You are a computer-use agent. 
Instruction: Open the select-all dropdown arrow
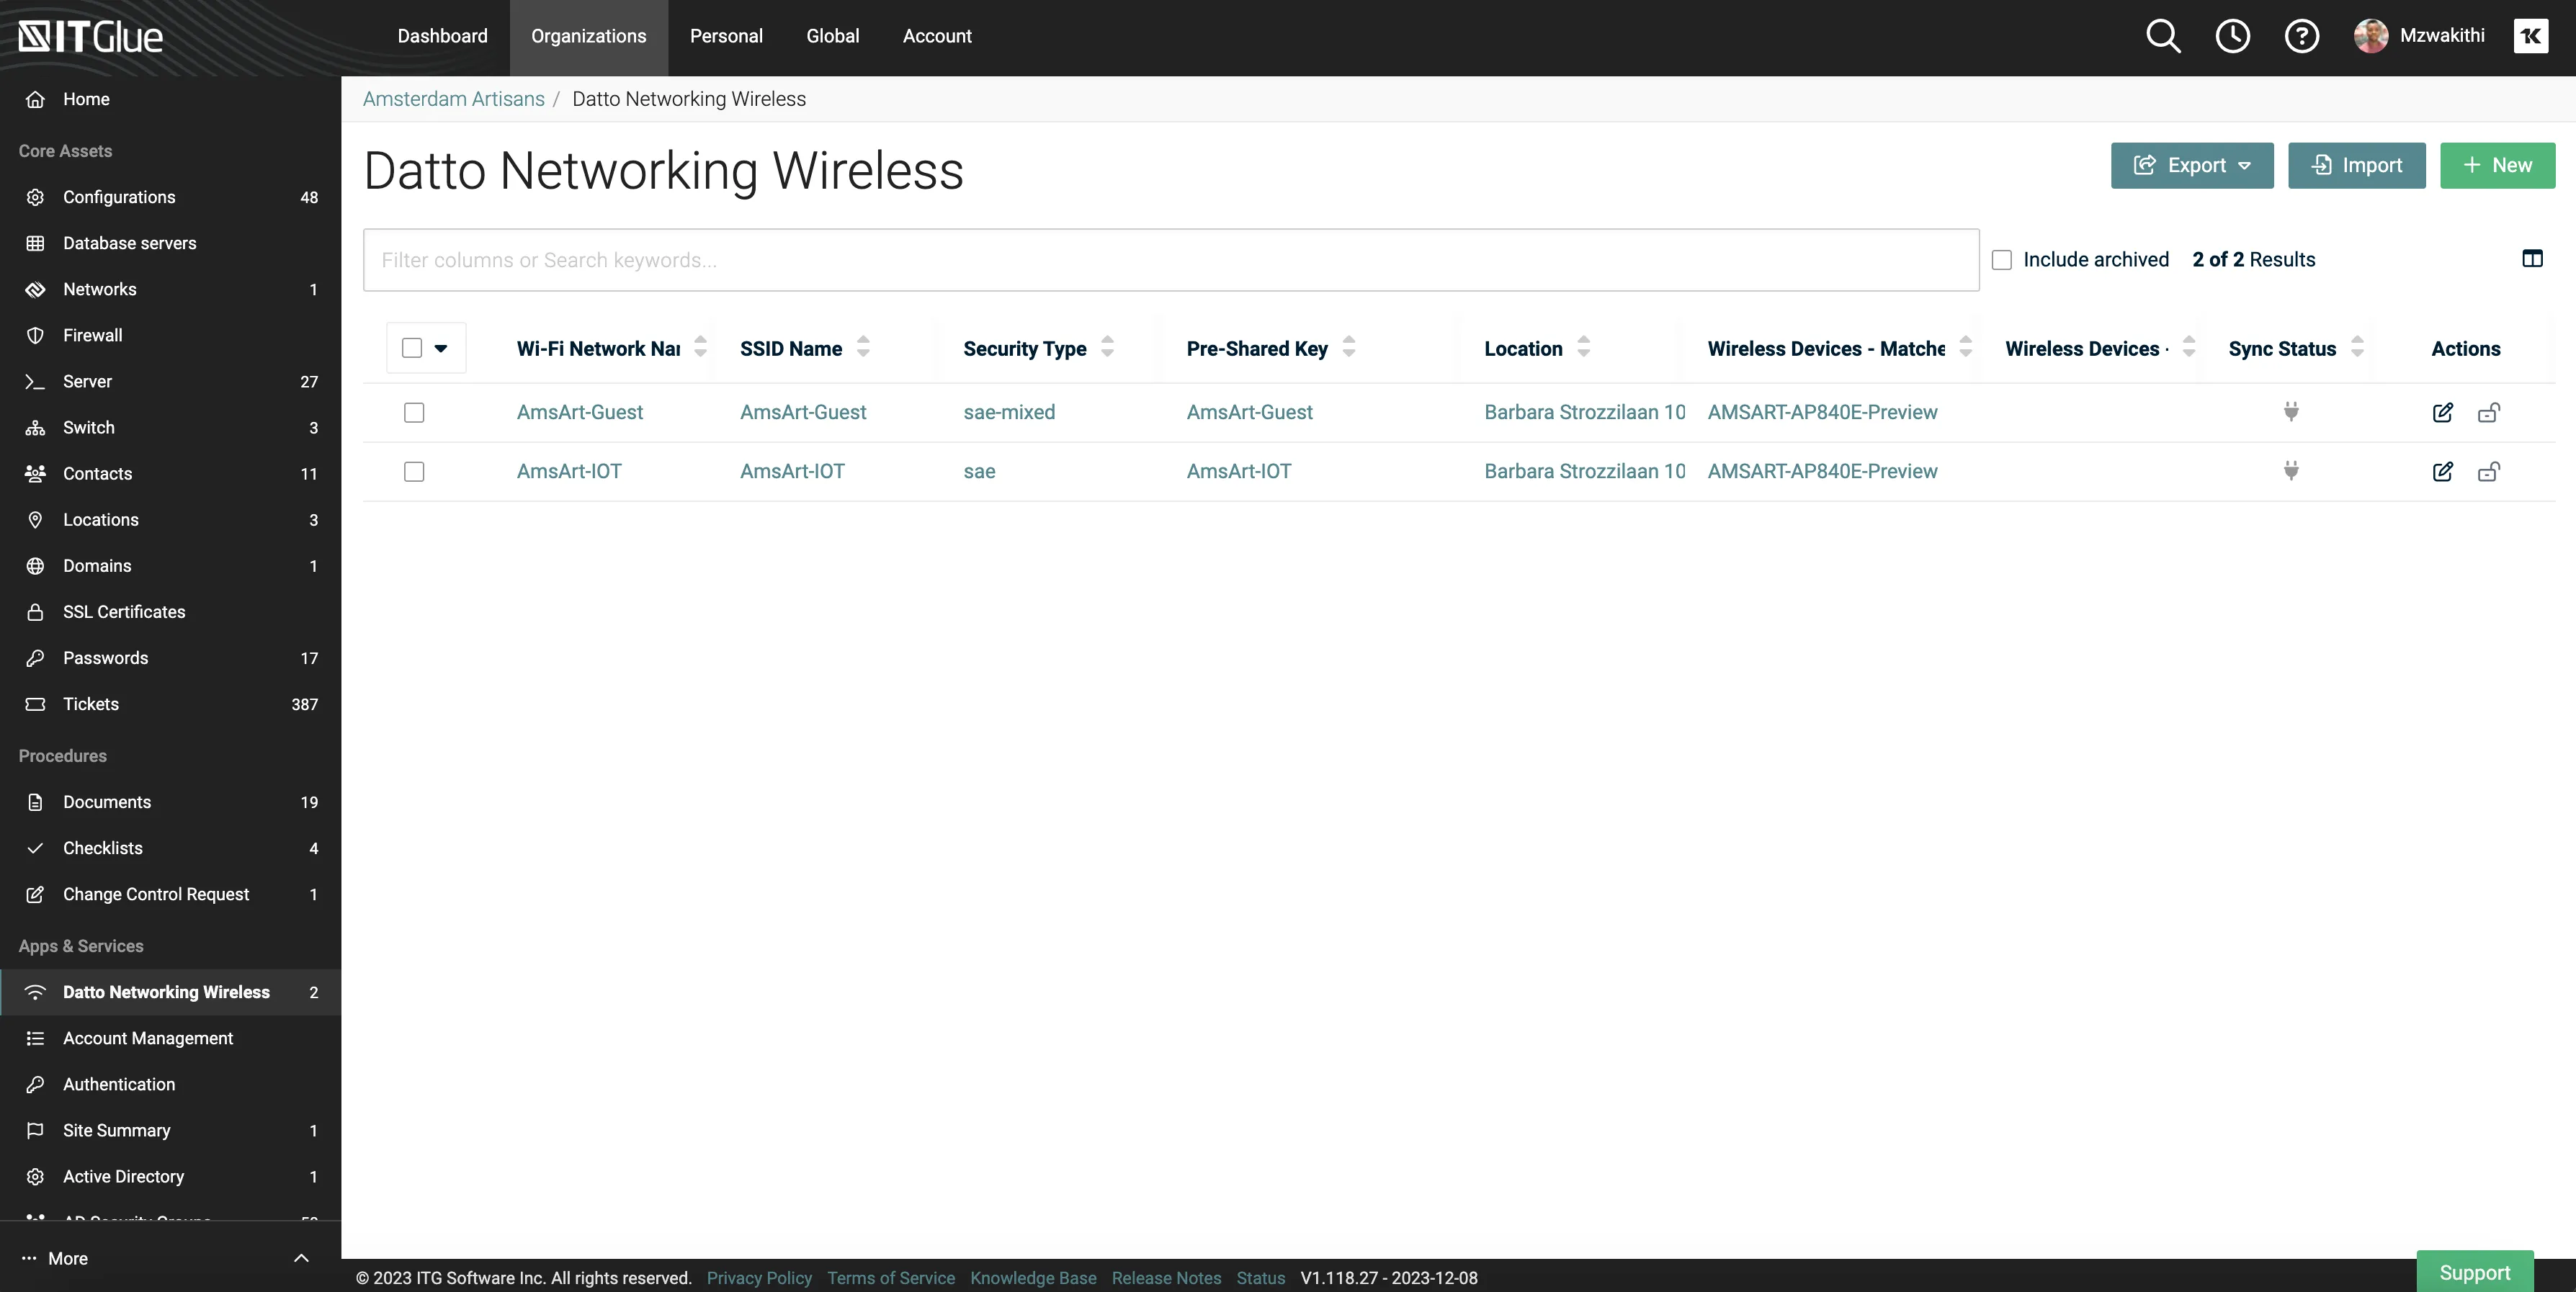click(x=441, y=348)
